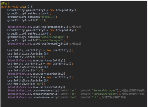
Task: Click identityService.saveUser(userEntity1) line
Action: [37, 60]
